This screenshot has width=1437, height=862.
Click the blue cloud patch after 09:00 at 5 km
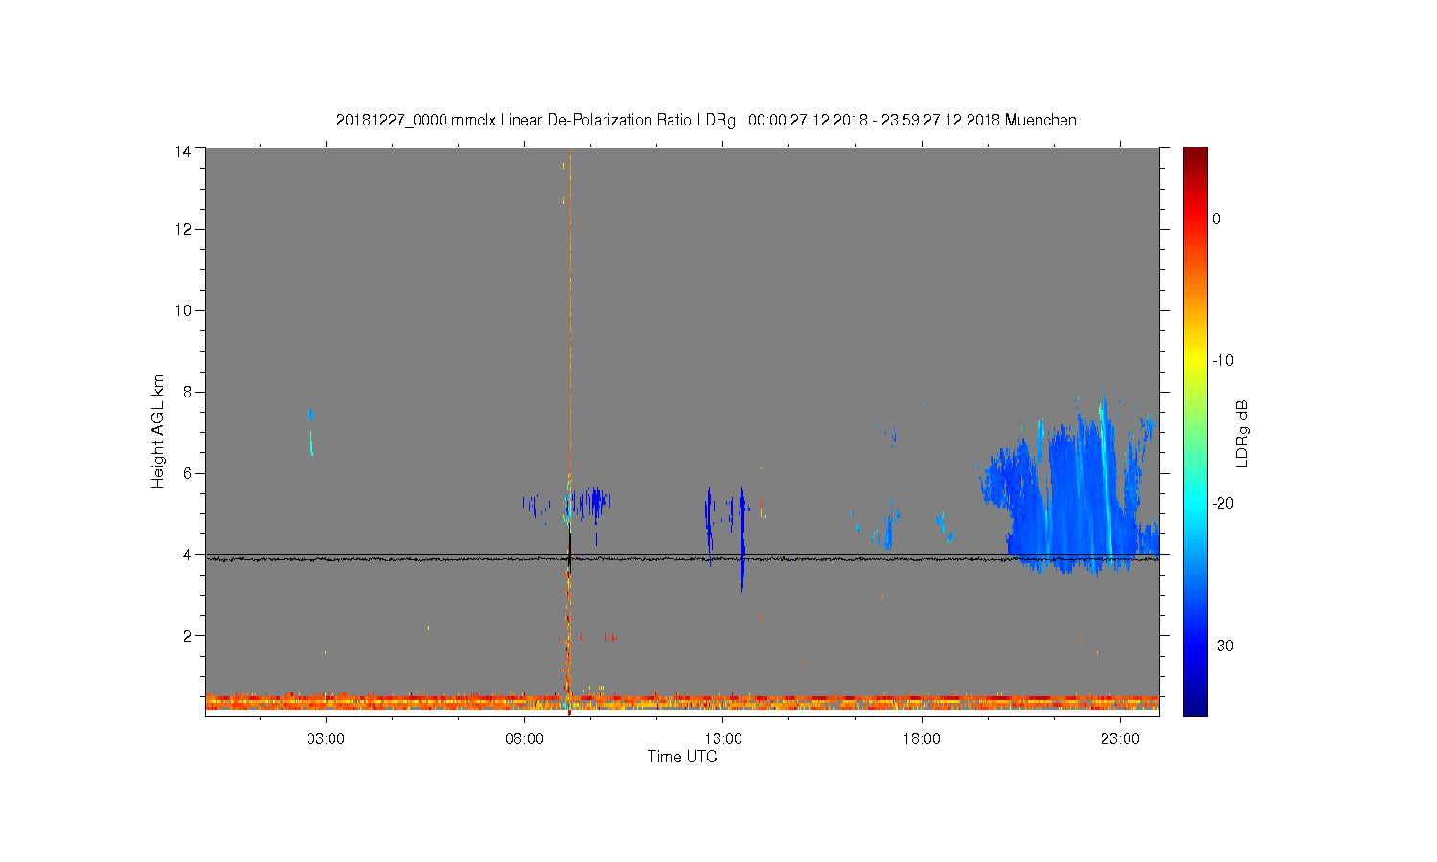click(594, 502)
